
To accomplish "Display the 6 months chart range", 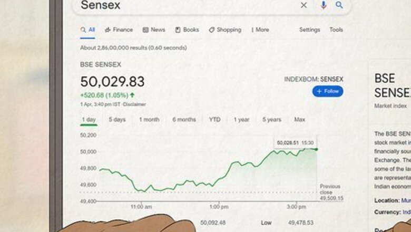I will [184, 120].
